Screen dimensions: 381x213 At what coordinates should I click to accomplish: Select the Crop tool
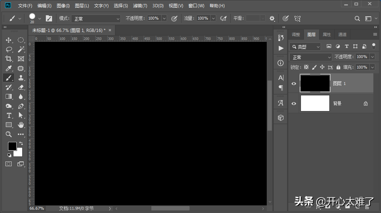pyautogui.click(x=9, y=59)
